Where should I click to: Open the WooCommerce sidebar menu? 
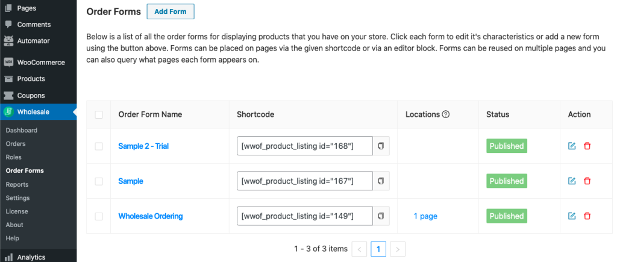pyautogui.click(x=40, y=62)
